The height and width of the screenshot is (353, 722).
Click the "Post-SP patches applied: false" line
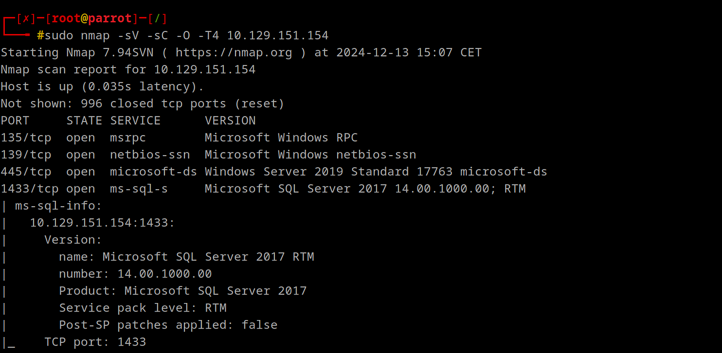pos(168,325)
